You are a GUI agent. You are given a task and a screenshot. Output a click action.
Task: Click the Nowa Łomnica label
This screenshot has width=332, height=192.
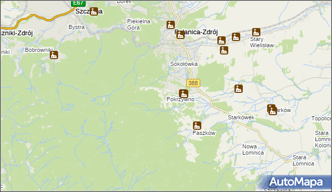(x=253, y=149)
